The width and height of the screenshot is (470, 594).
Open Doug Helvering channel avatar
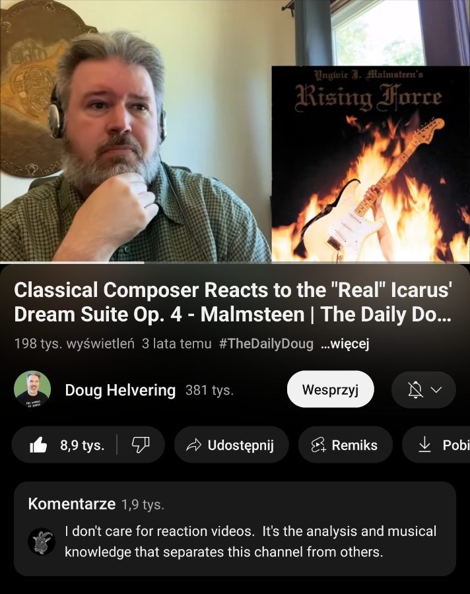pyautogui.click(x=32, y=389)
